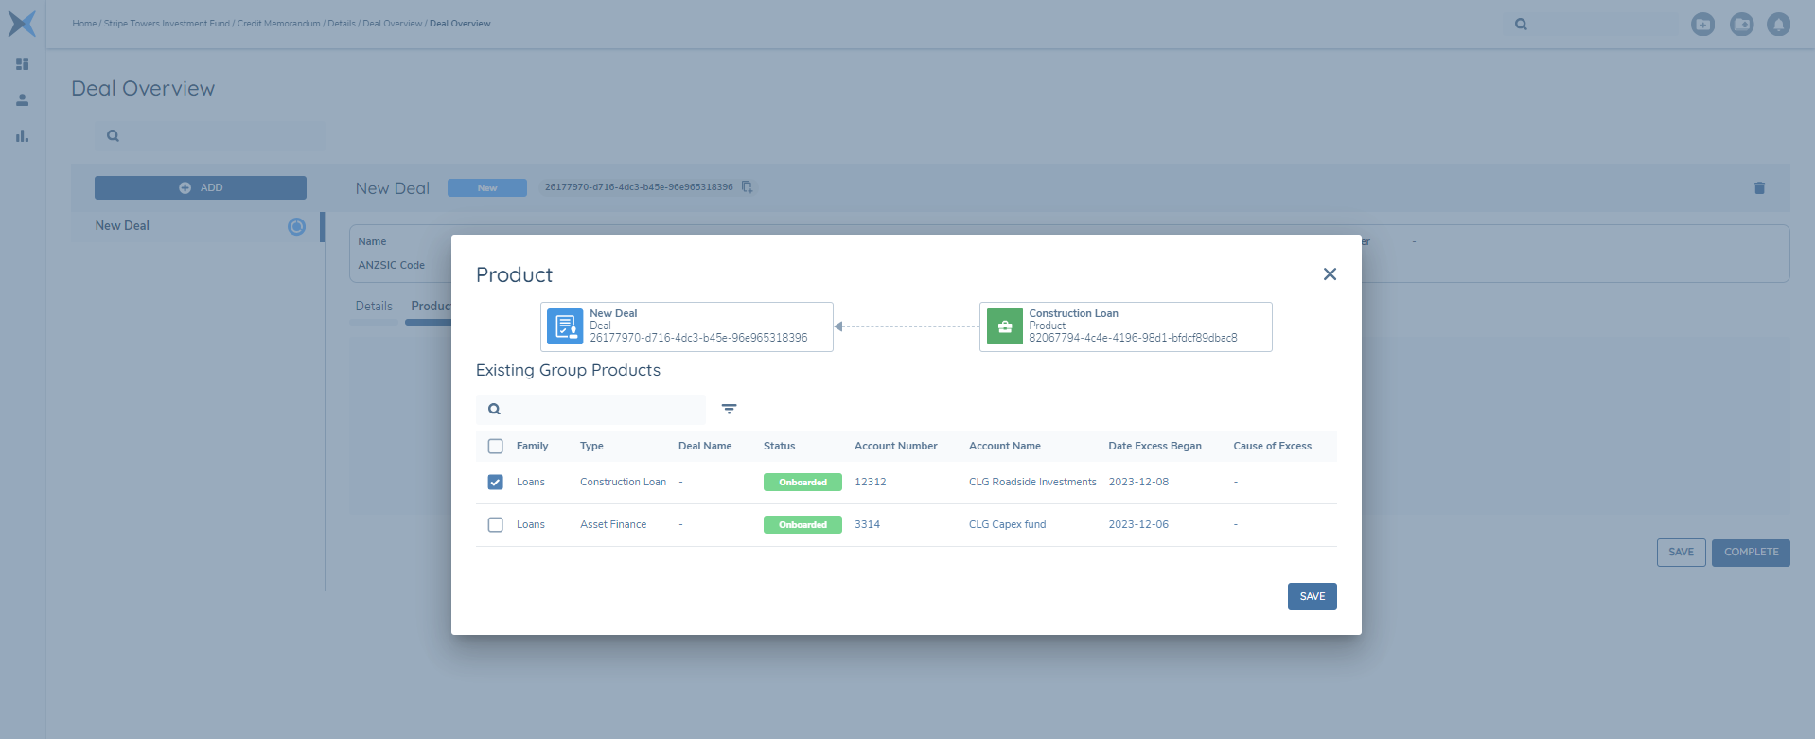Click the Save button in Product dialog
This screenshot has height=739, width=1815.
[1312, 597]
